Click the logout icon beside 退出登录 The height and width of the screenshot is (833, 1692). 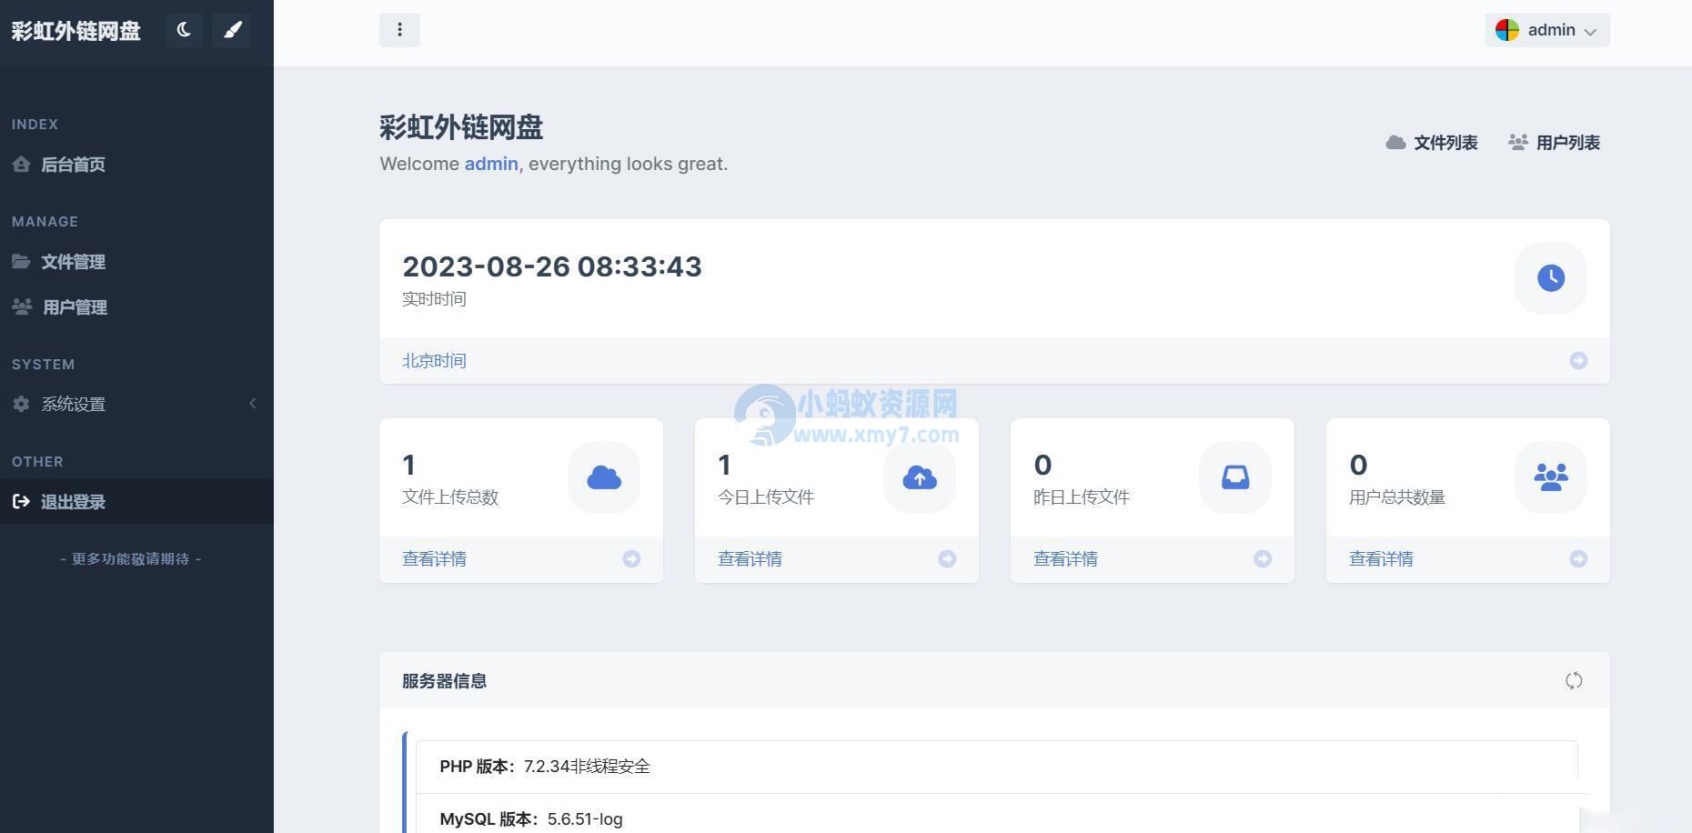click(21, 501)
